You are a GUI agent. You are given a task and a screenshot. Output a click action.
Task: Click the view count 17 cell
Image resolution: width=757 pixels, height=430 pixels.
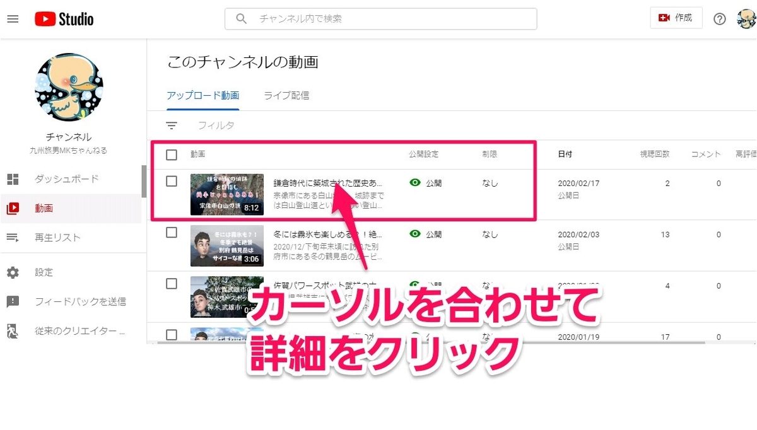coord(665,337)
